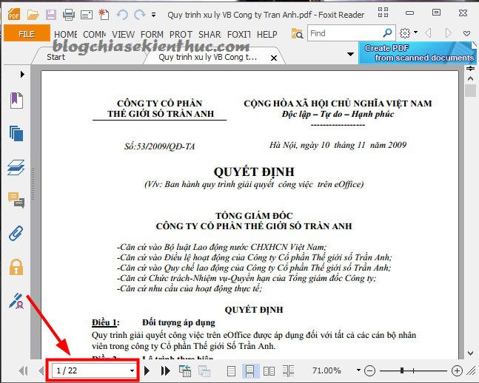Click the Foxit PDF application logo icon
Viewport: 479px width, 383px height.
click(13, 14)
